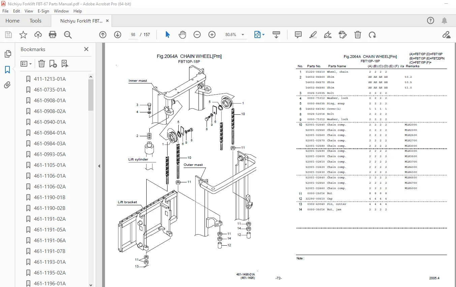
Task: Delete selected bookmark trash icon
Action: [41, 64]
